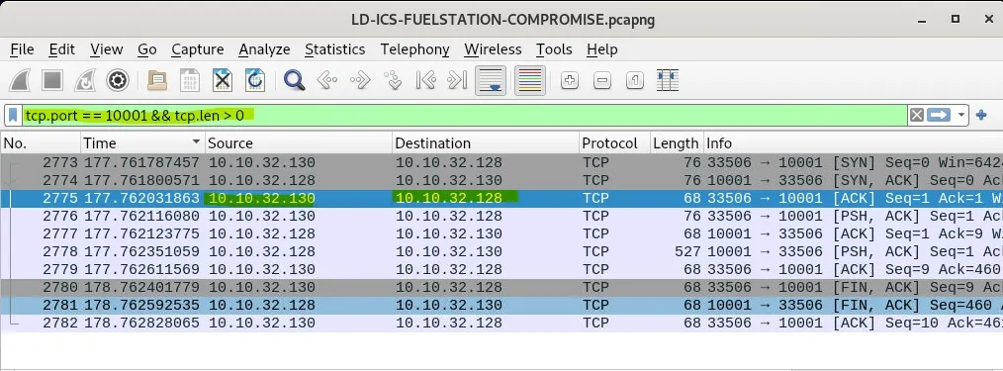Find a packet with the magnifier icon
Screen dimensions: 1003x371
294,80
